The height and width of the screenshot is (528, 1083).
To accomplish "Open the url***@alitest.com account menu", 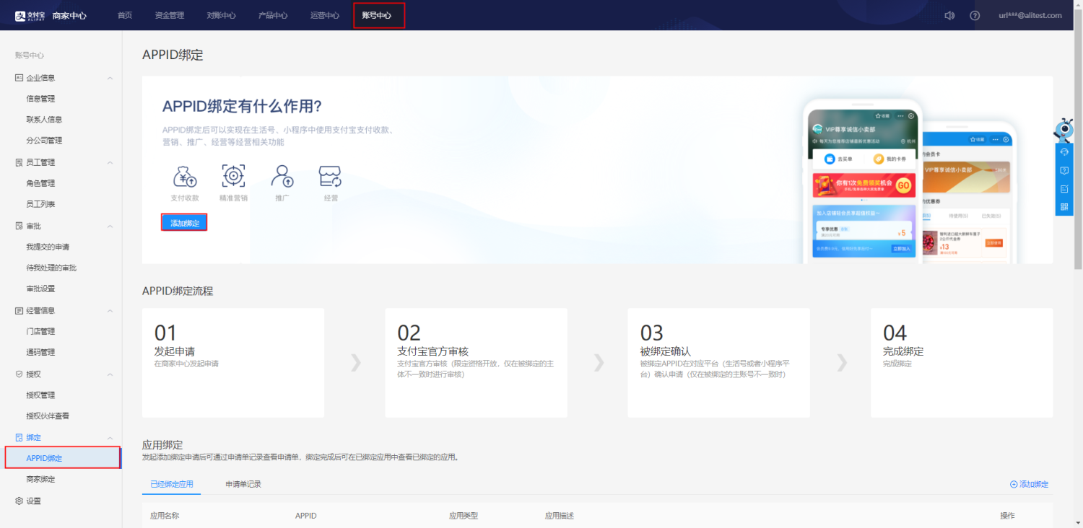I will click(1030, 15).
